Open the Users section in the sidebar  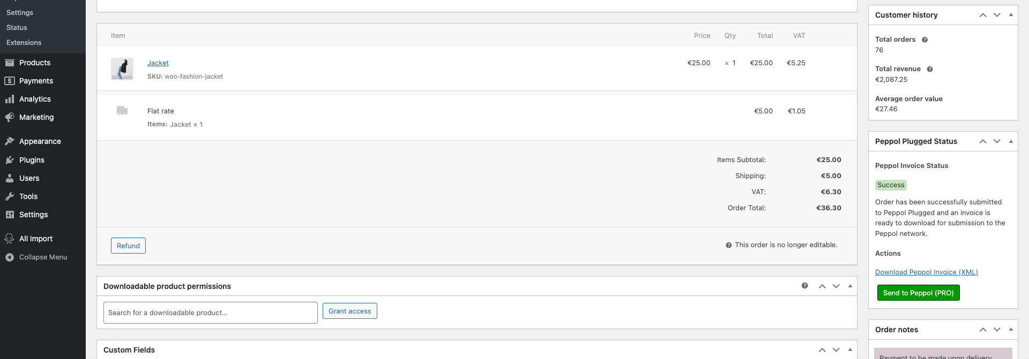[28, 178]
